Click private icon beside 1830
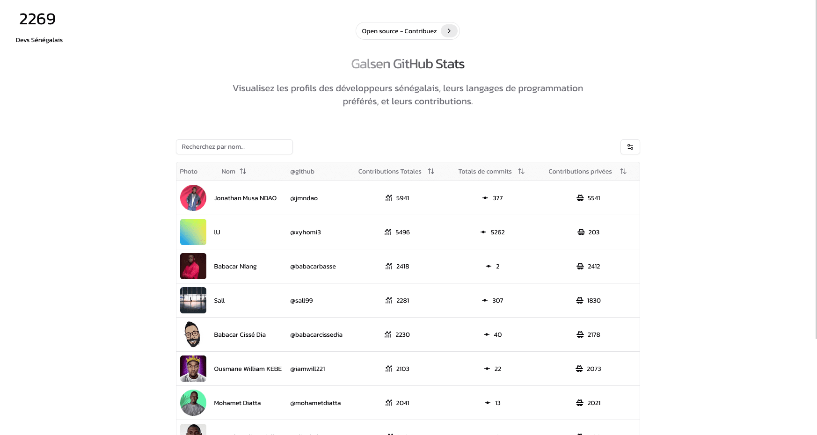The image size is (817, 435). tap(580, 301)
